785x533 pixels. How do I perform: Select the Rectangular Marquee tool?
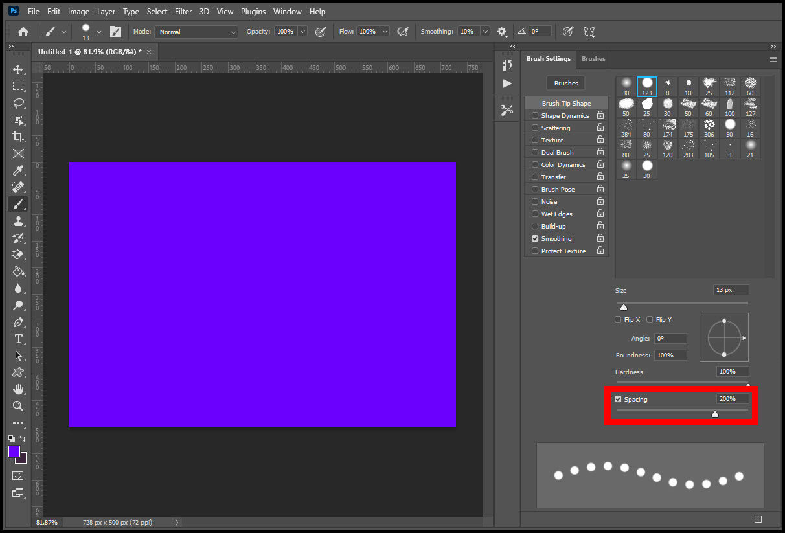coord(18,86)
